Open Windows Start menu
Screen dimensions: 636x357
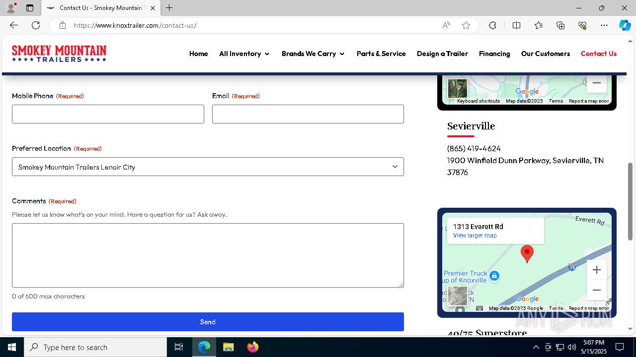point(12,347)
